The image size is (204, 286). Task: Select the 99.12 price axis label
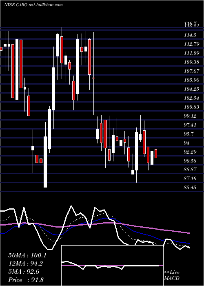tap(191, 116)
